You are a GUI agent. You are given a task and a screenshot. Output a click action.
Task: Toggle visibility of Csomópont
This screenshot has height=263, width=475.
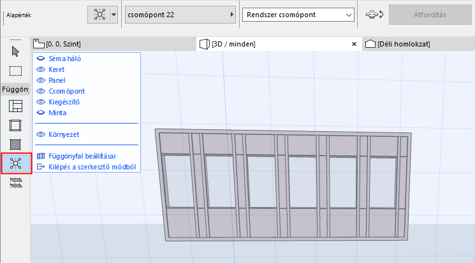tap(41, 91)
